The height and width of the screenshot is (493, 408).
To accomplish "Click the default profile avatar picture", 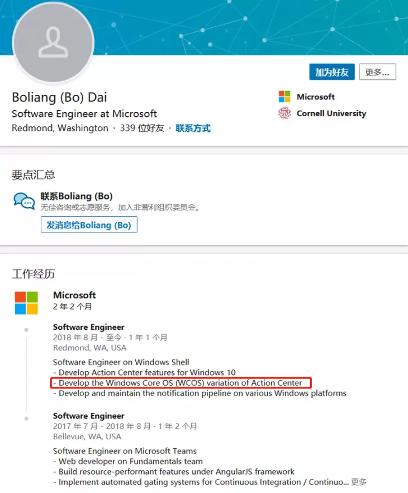I will 53,43.
